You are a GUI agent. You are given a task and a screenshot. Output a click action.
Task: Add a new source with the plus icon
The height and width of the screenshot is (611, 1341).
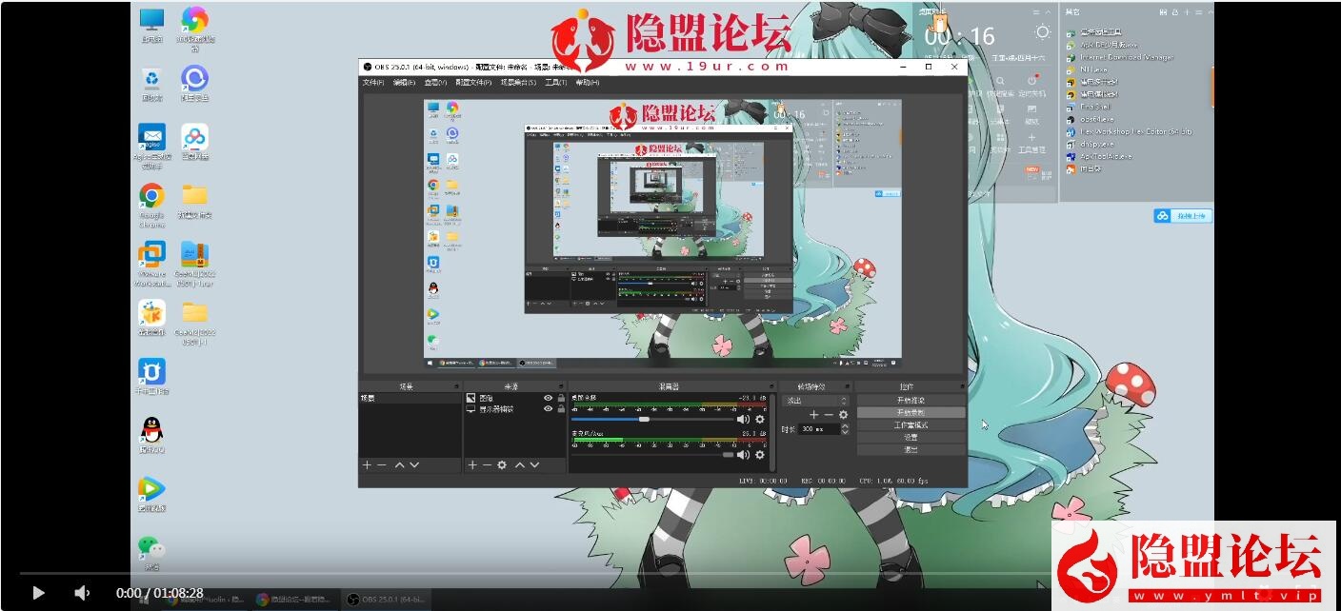coord(471,464)
